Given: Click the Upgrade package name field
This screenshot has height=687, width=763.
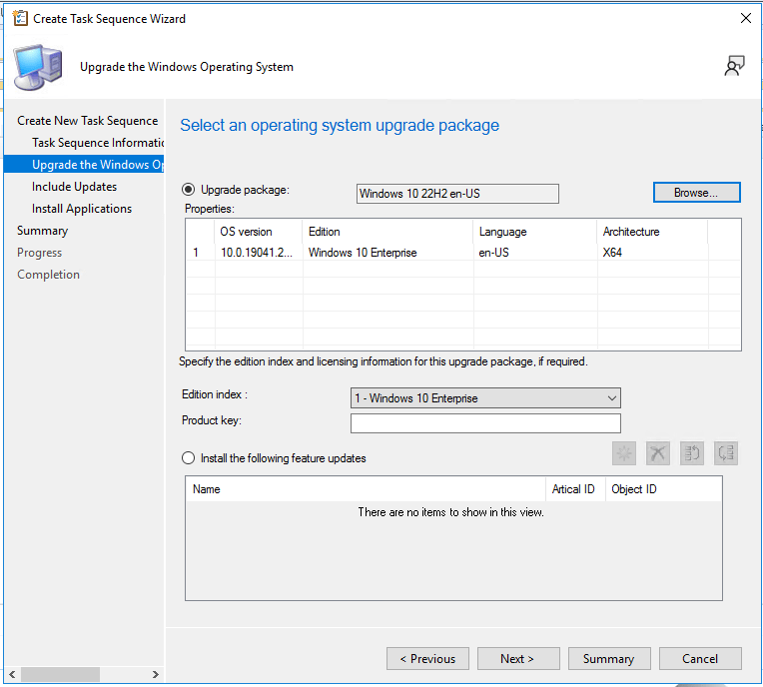Looking at the screenshot, I should pyautogui.click(x=457, y=194).
